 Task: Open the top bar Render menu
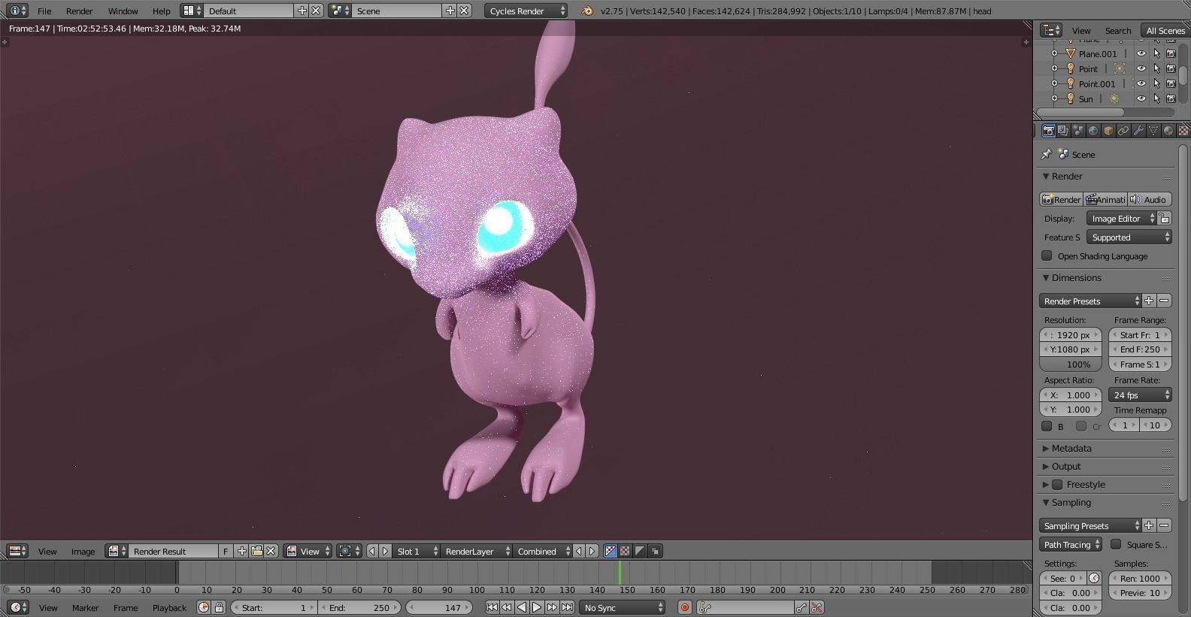(x=79, y=11)
